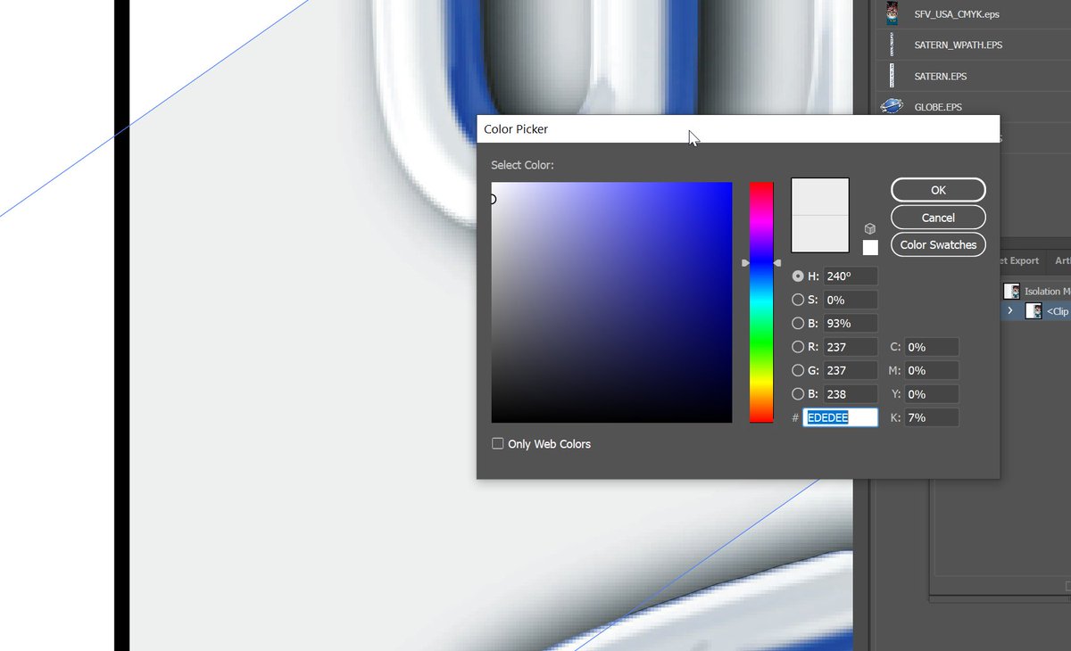Open the Color Swatches view

[x=938, y=244]
